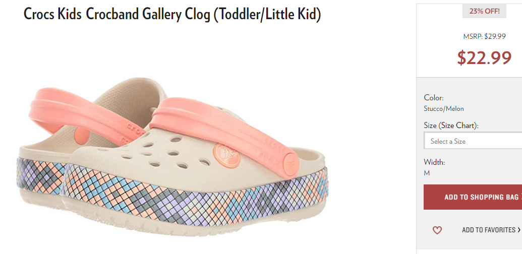This screenshot has height=254, width=522.
Task: Click the Width label
Action: click(x=434, y=162)
